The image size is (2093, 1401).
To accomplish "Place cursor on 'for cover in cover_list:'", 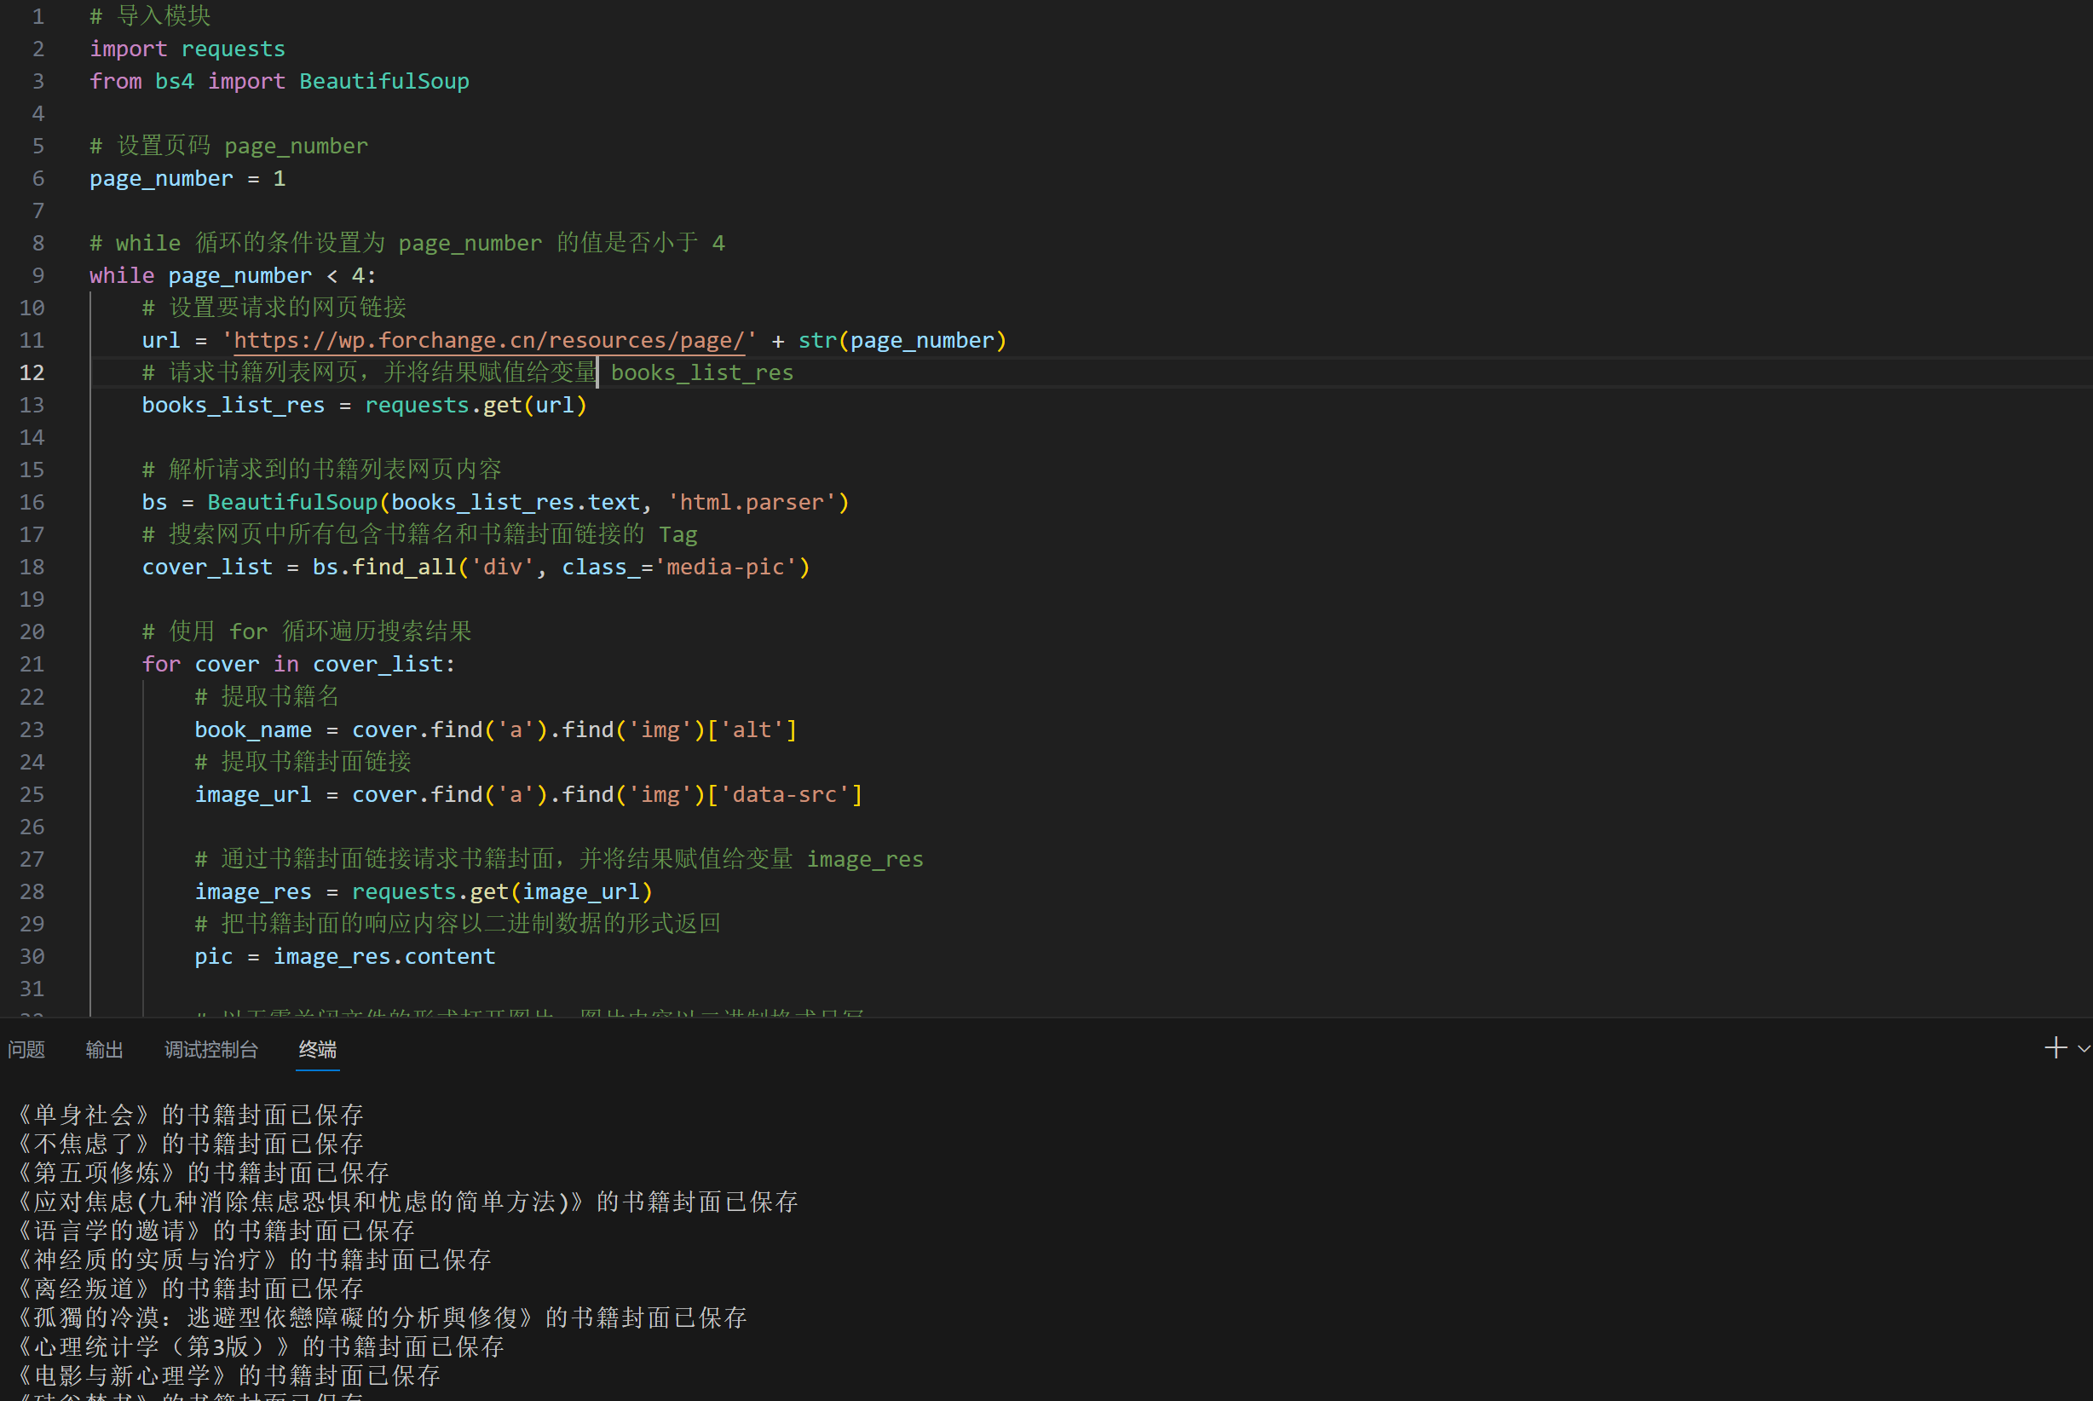I will tap(298, 665).
